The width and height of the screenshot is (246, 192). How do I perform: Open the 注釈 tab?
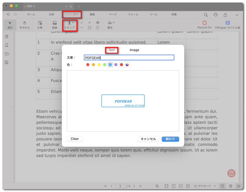coord(52,15)
